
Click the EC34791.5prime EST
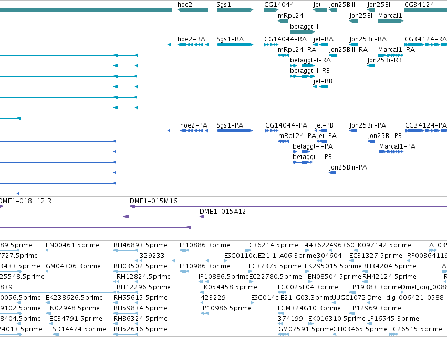[51, 324]
